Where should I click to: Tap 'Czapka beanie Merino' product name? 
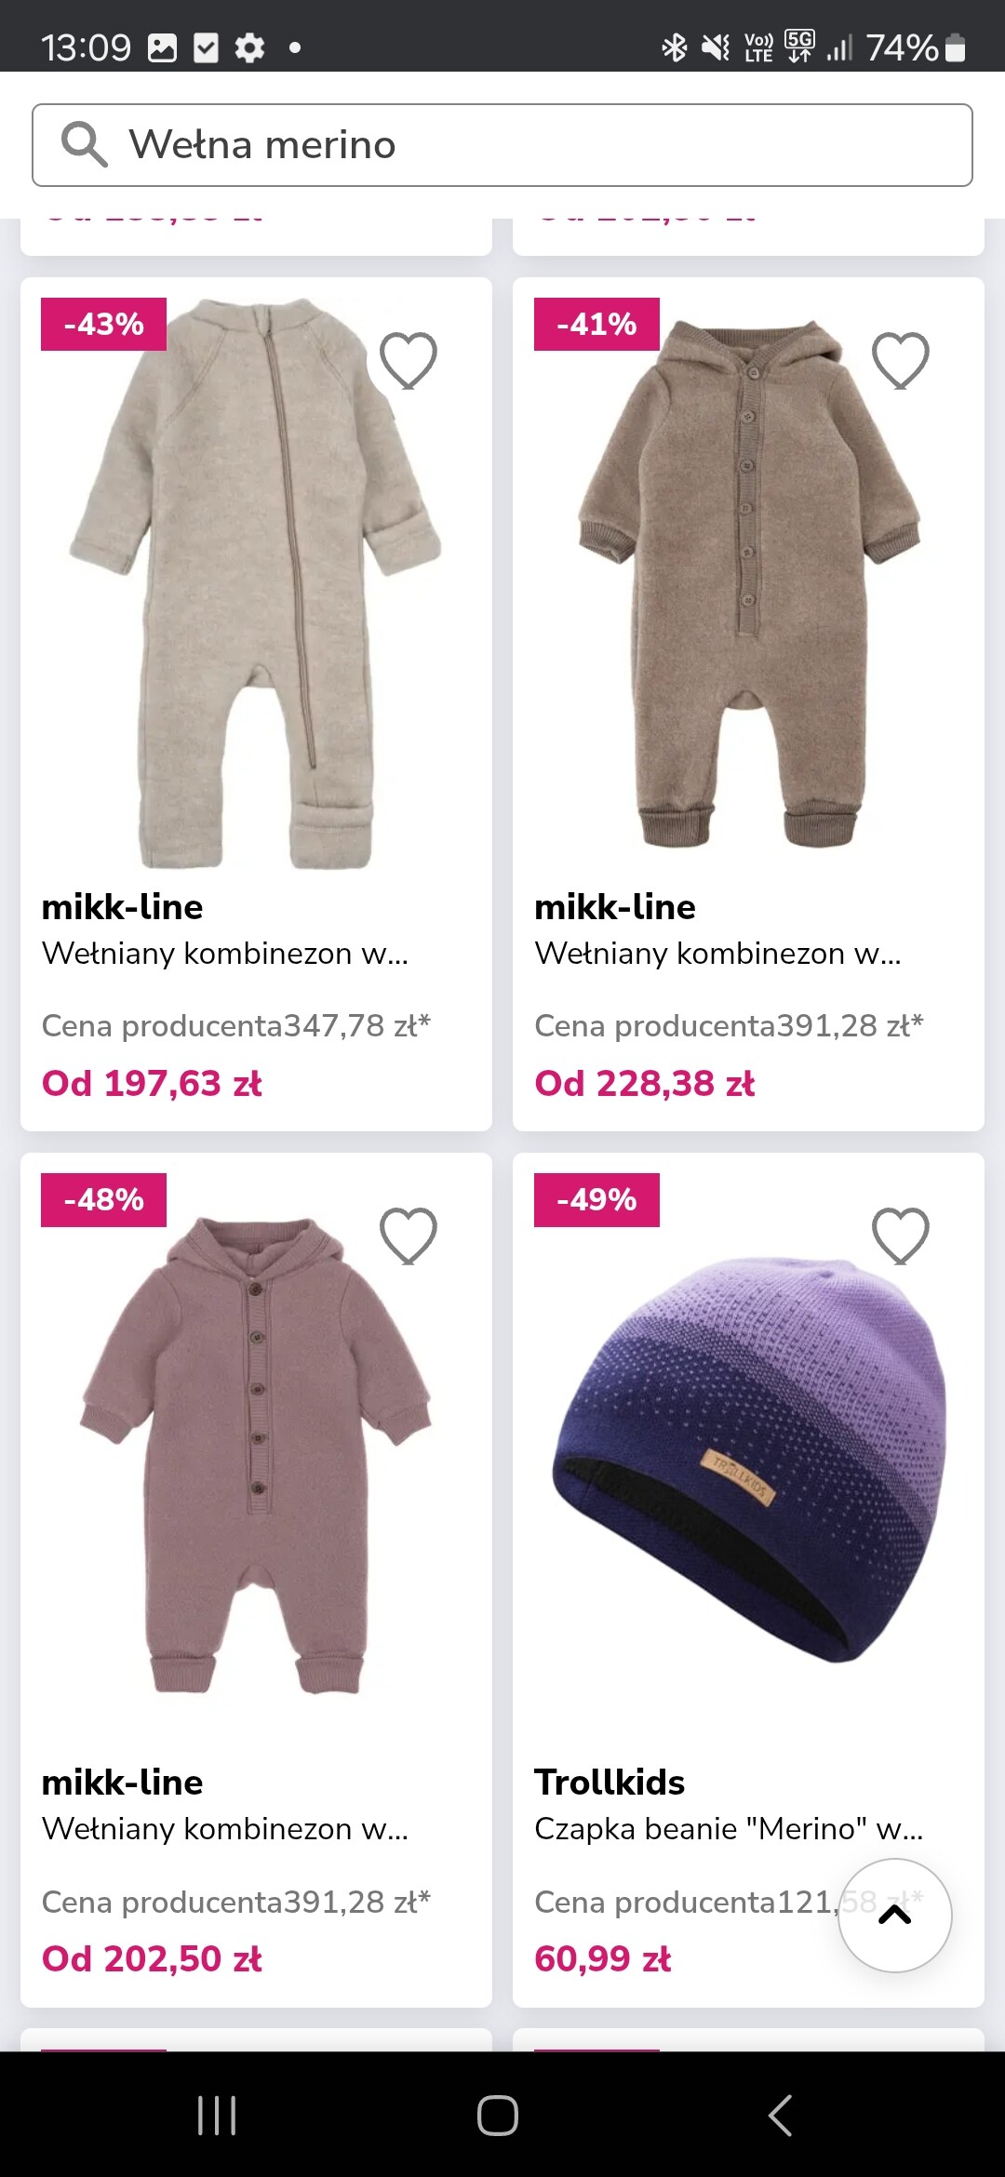(728, 1828)
